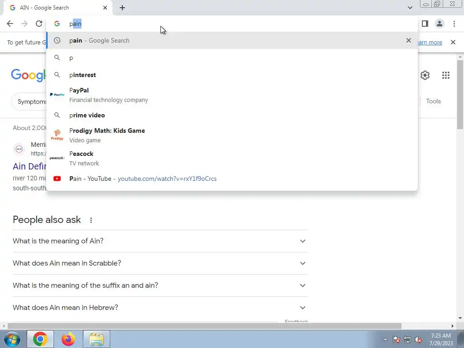Expand 'What does Ain mean in Hebrew?'
The width and height of the screenshot is (464, 348).
coord(160,308)
